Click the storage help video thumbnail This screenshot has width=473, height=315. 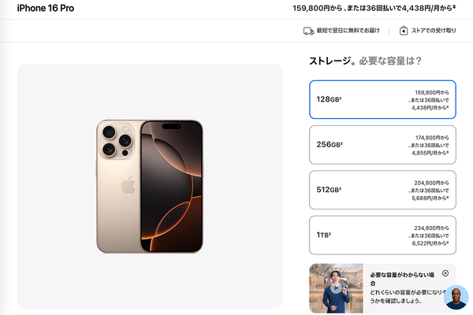tap(336, 288)
